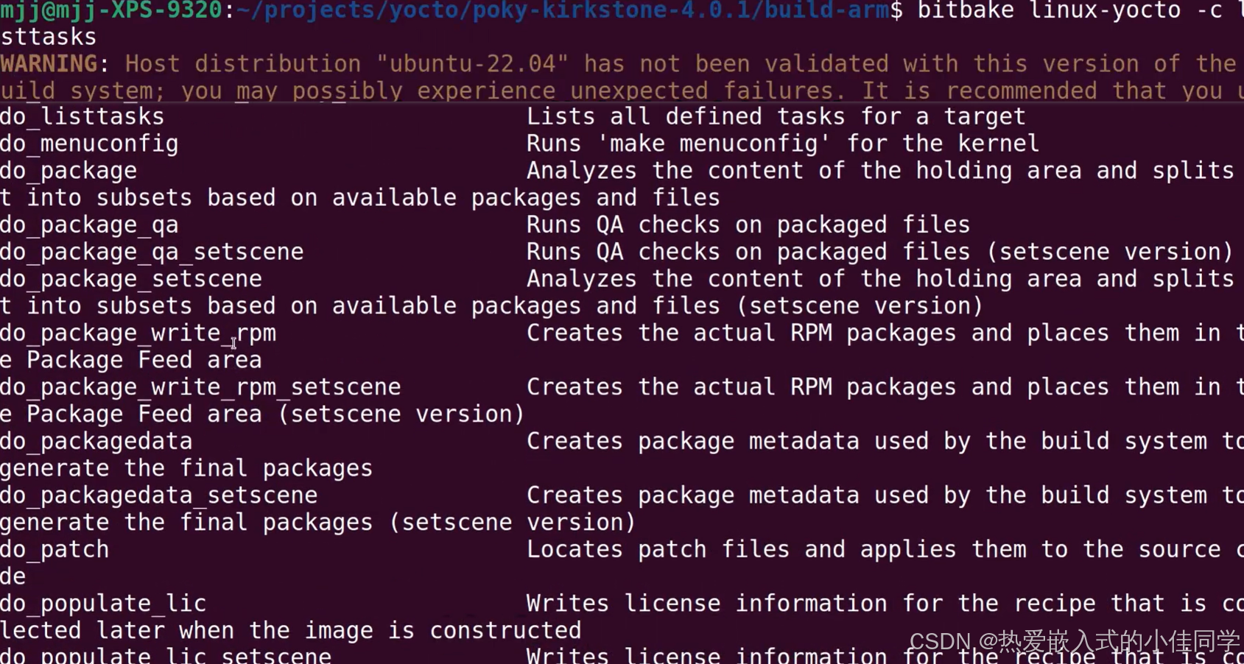The width and height of the screenshot is (1244, 664).
Task: Click the "ubuntu-22.04" distribution name text
Action: pos(473,64)
